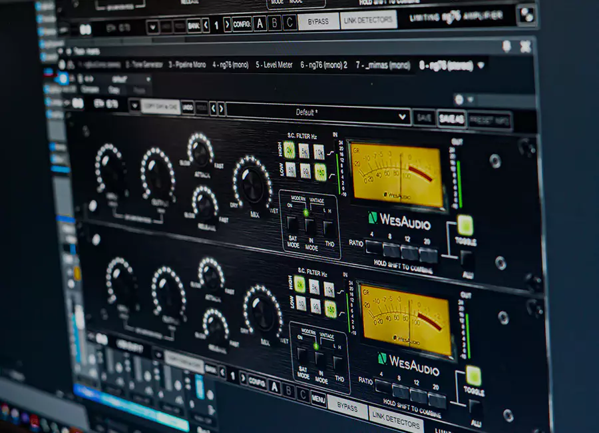The height and width of the screenshot is (433, 599).
Task: Click next bank arrow in bottom bar
Action: (243, 378)
